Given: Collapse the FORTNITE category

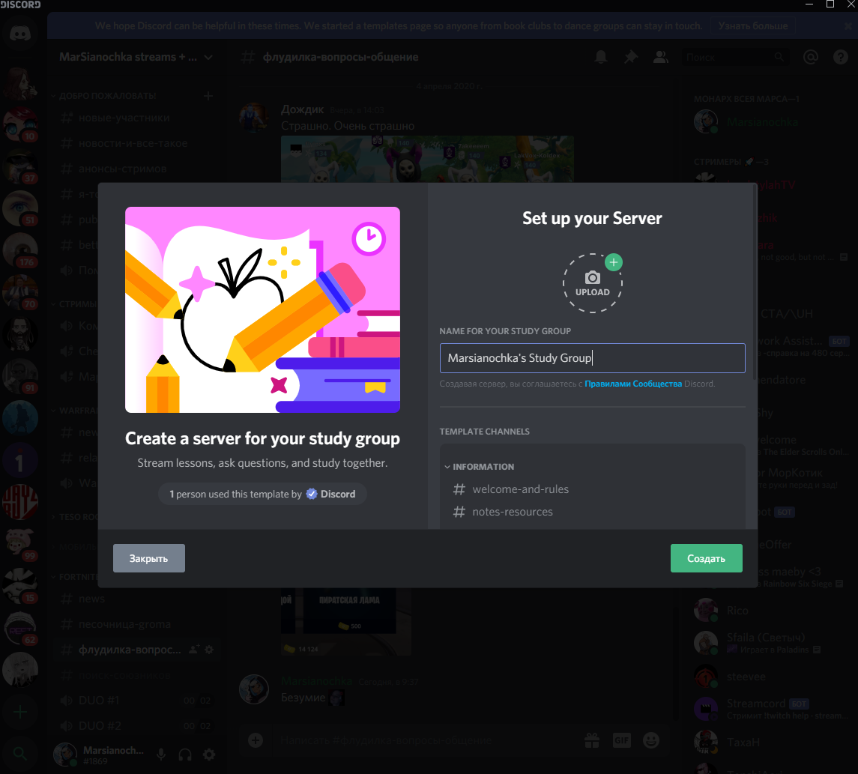Looking at the screenshot, I should click(74, 576).
